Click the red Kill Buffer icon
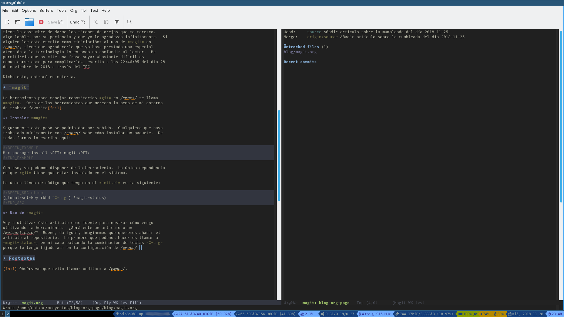Viewport: 564px width, 317px height. point(41,22)
